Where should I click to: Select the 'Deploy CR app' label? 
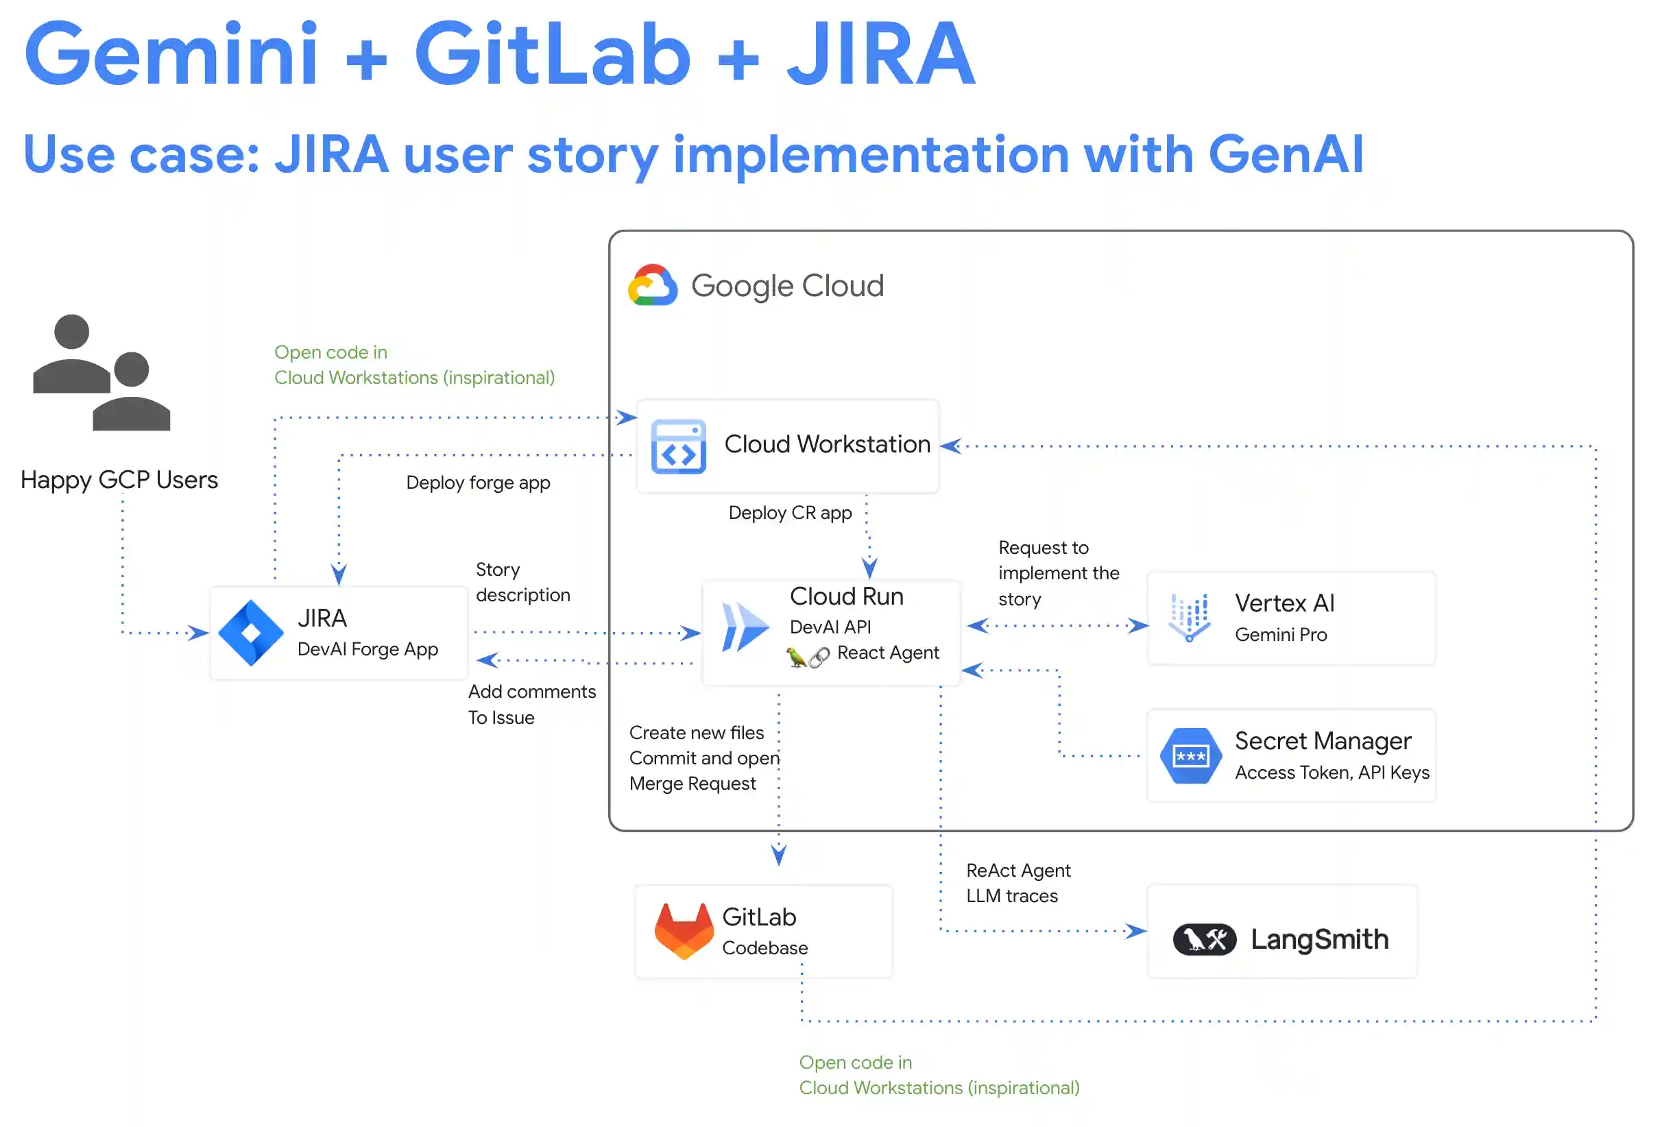790,513
